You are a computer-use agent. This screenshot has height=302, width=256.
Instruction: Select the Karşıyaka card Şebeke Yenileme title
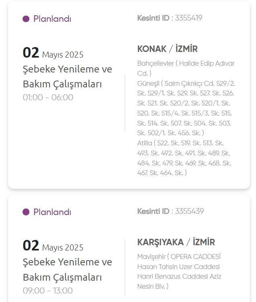67,270
